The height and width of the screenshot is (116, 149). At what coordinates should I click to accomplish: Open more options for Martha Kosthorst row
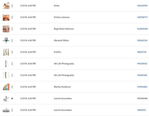pyautogui.click(x=12, y=87)
